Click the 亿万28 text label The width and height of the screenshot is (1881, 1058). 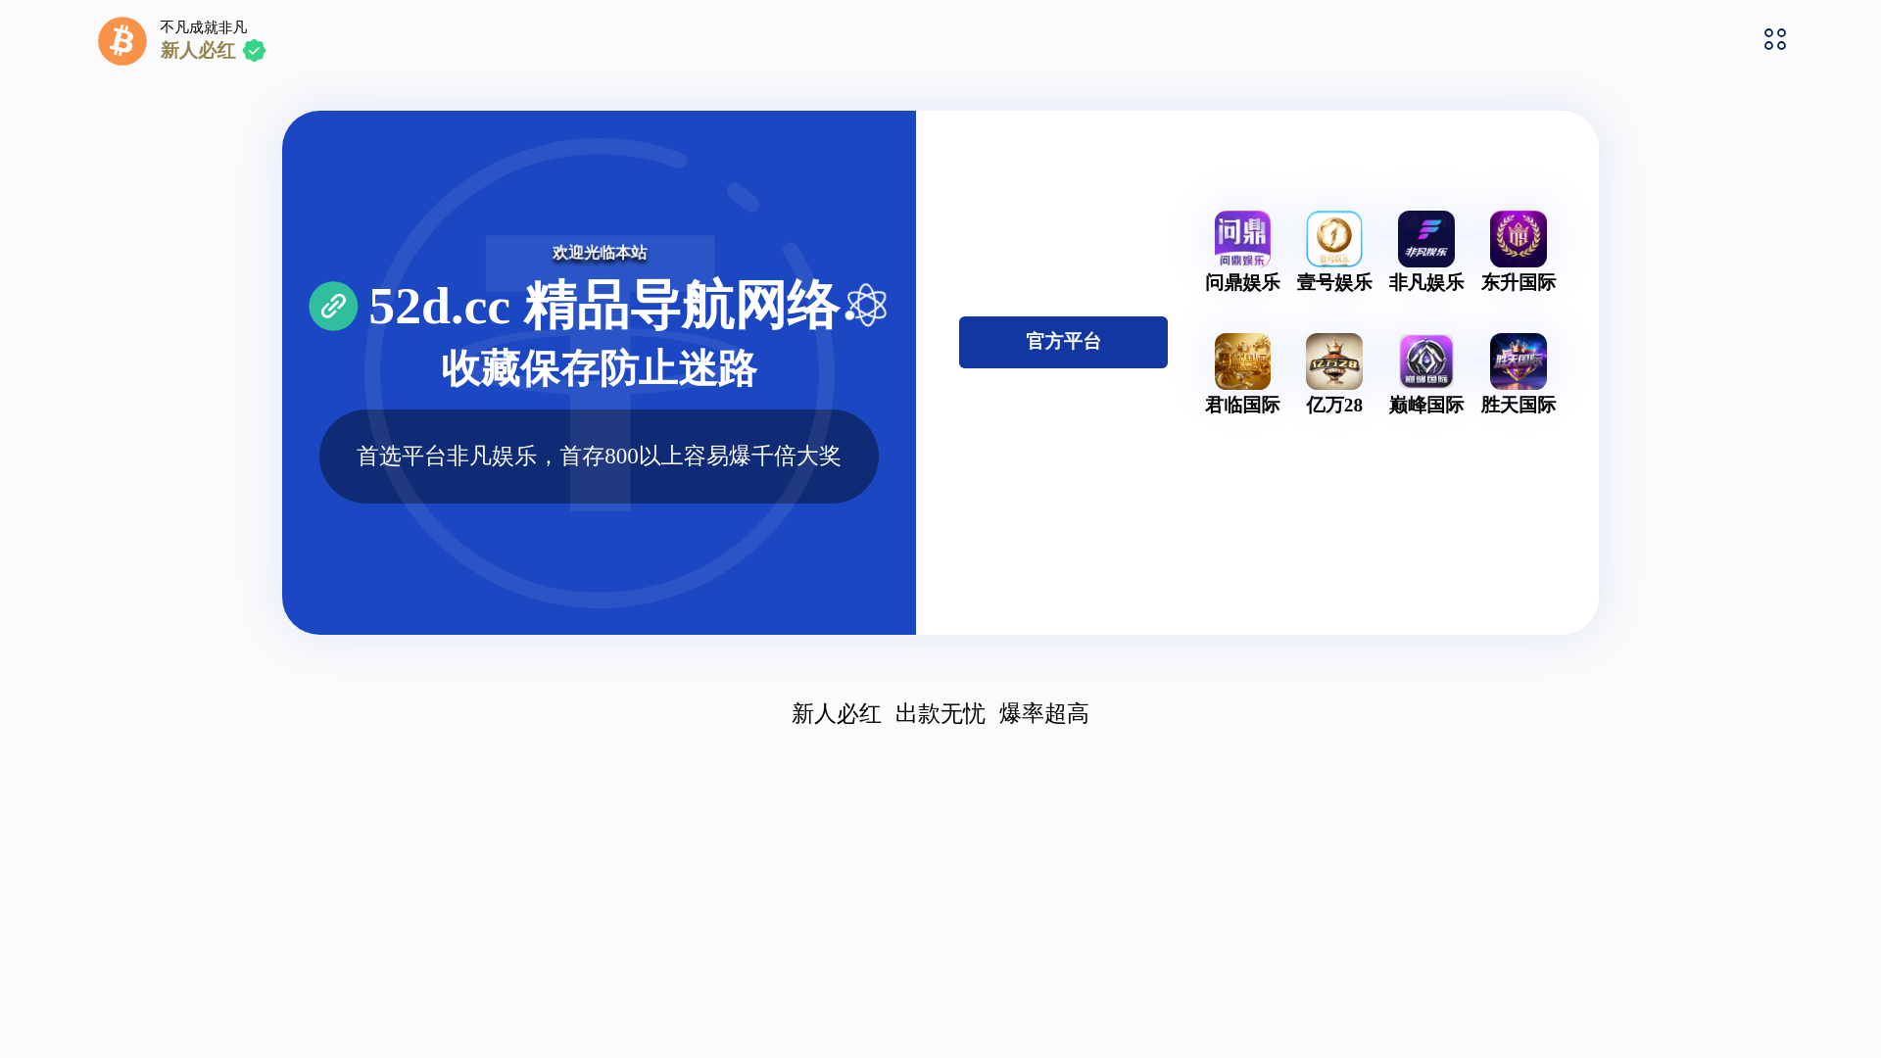[x=1334, y=406]
